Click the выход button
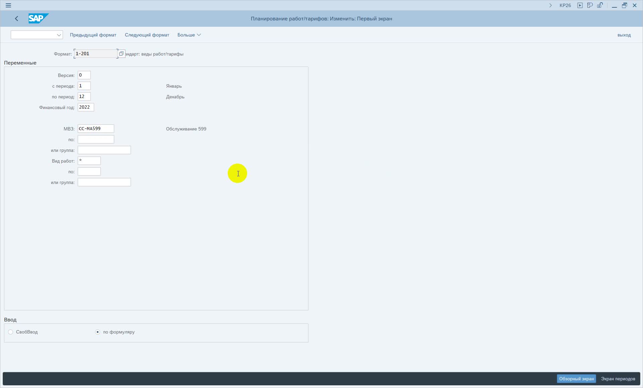643x388 pixels. coord(624,35)
